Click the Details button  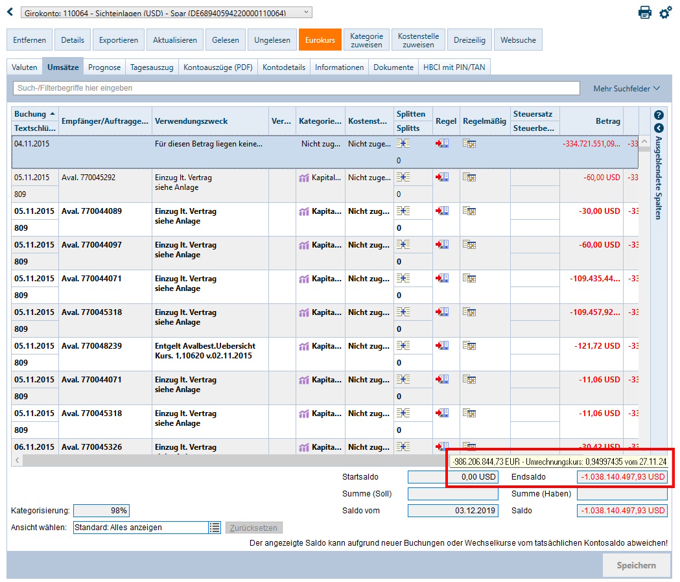73,40
